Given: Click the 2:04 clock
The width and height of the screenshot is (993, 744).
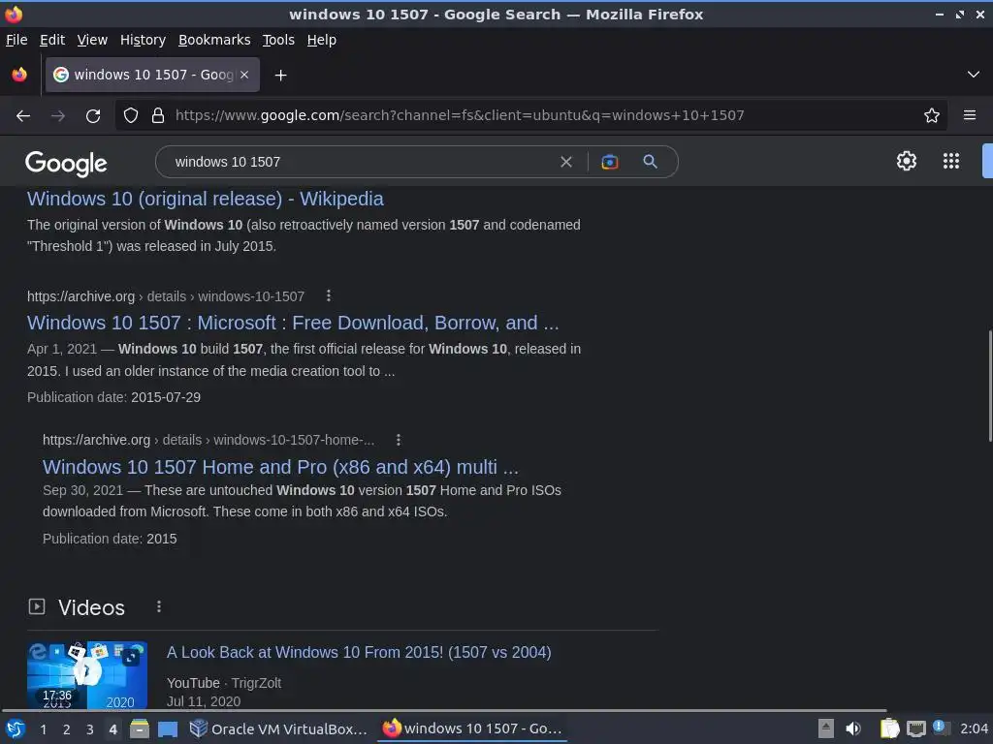Looking at the screenshot, I should click(974, 728).
